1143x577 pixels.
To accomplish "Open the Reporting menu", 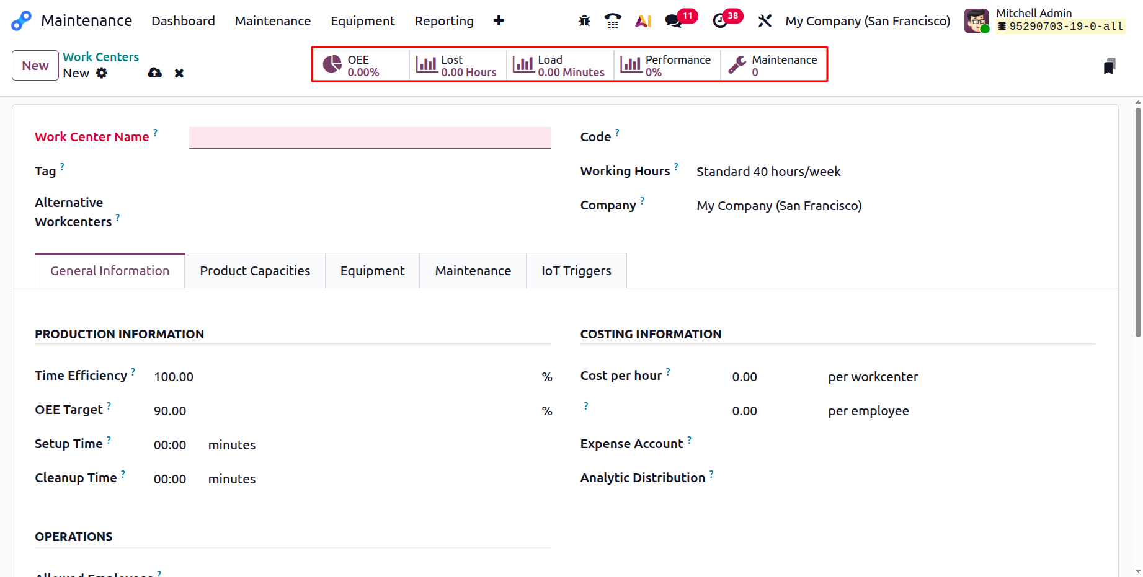I will [443, 20].
